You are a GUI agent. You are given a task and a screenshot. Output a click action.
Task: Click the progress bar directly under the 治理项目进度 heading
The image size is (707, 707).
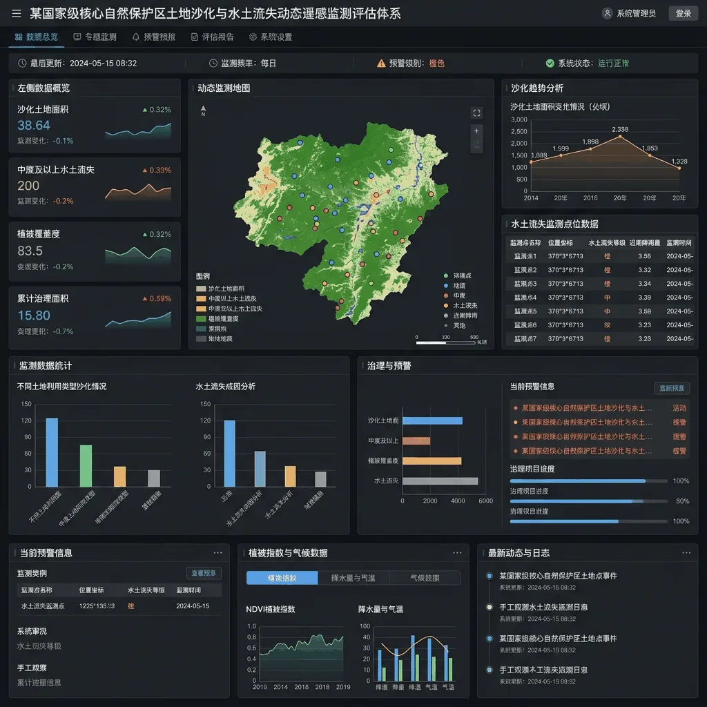pyautogui.click(x=588, y=481)
